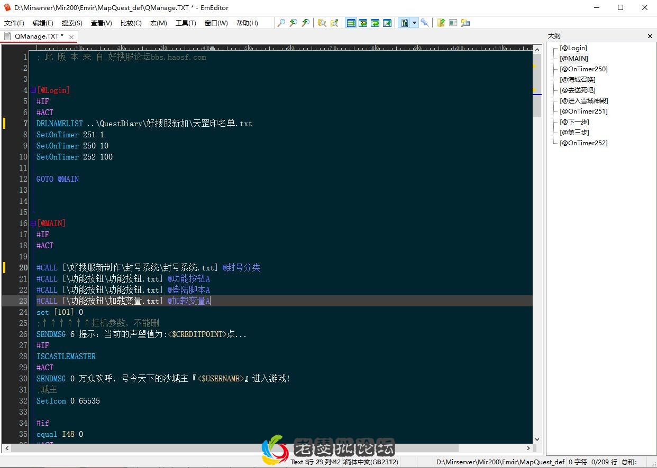This screenshot has height=468, width=657.
Task: Toggle the No Wrap mode icon
Action: [351, 23]
